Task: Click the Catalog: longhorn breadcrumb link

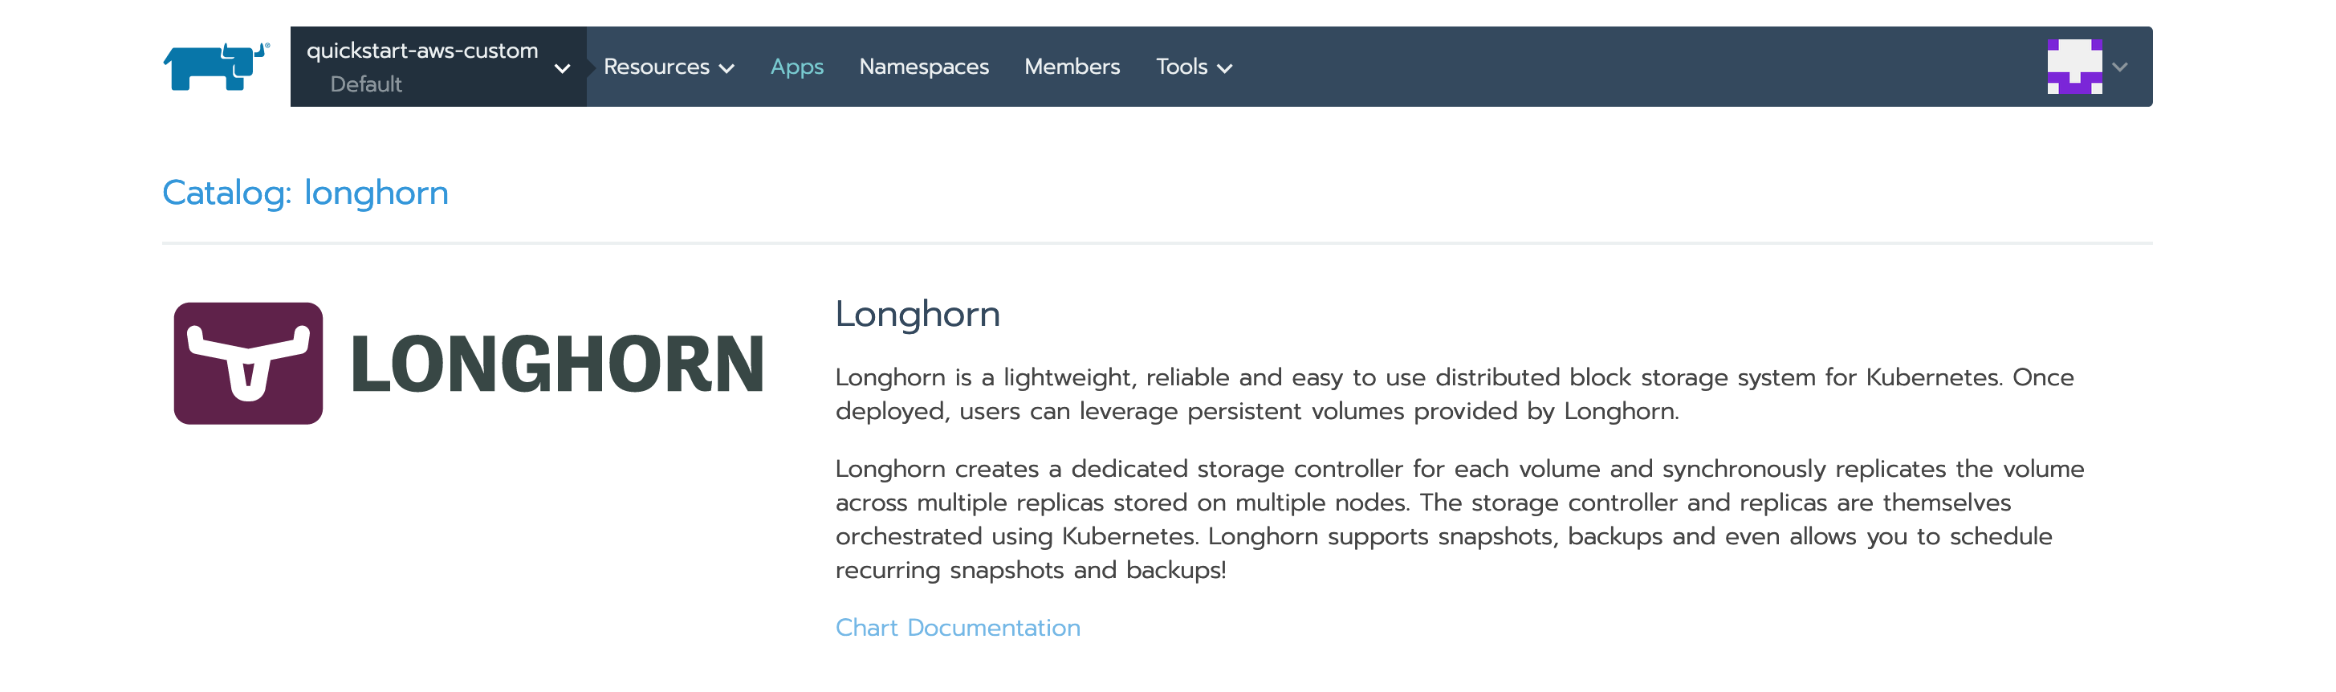Action: click(x=305, y=193)
